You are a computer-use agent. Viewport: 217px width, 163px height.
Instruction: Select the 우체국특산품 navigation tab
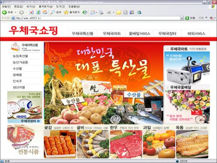82,33
